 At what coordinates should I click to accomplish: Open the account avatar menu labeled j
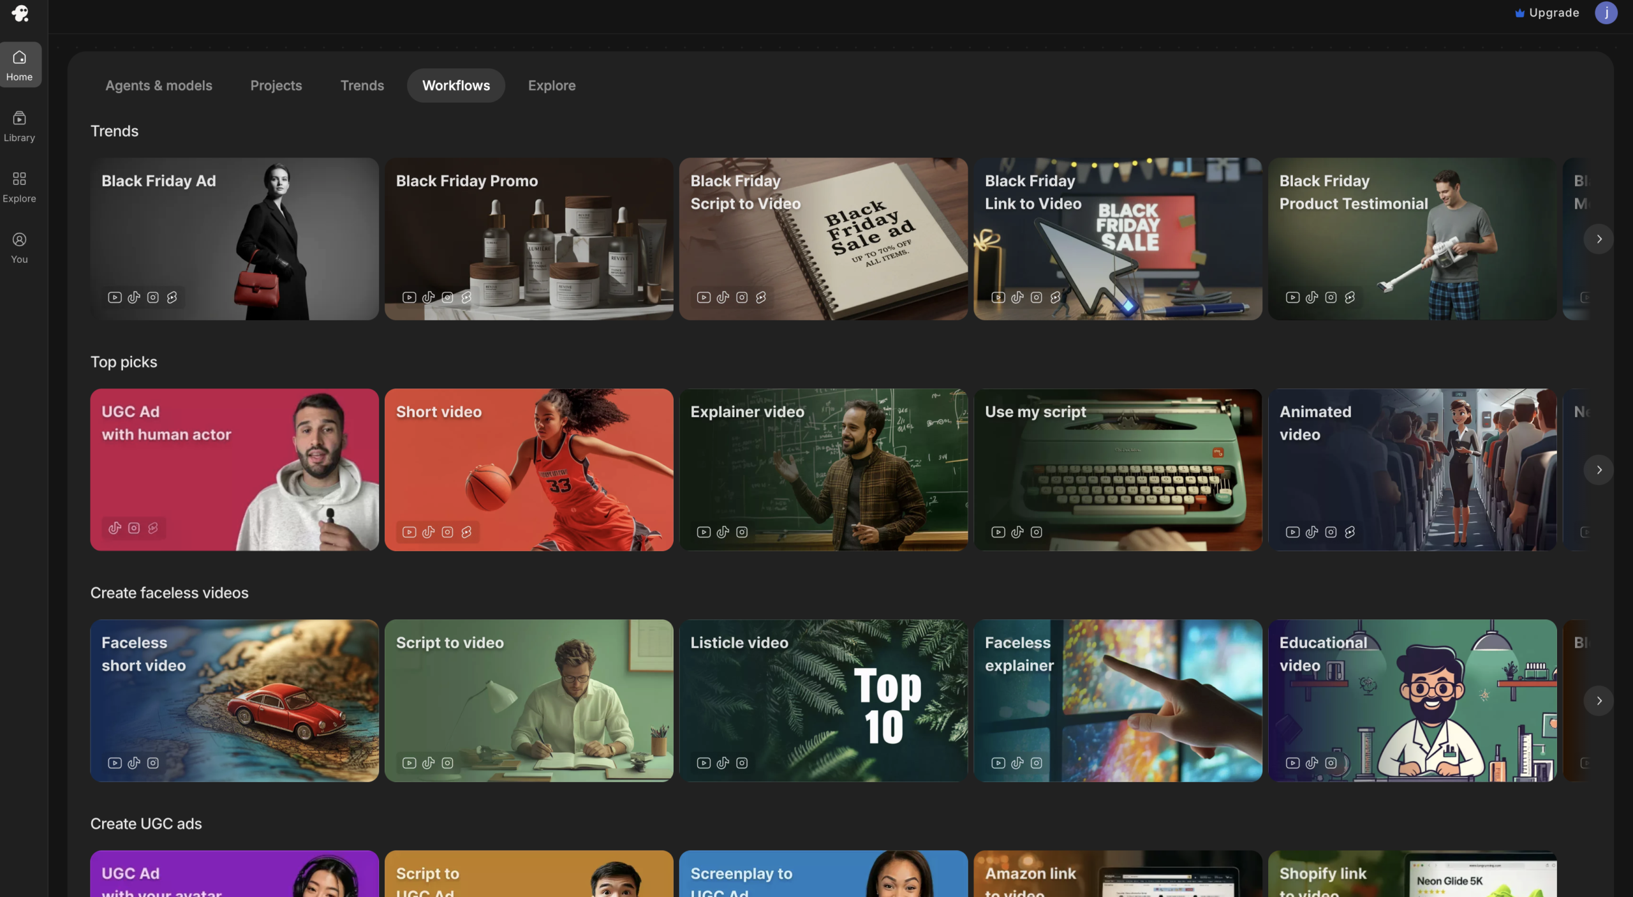(x=1606, y=13)
